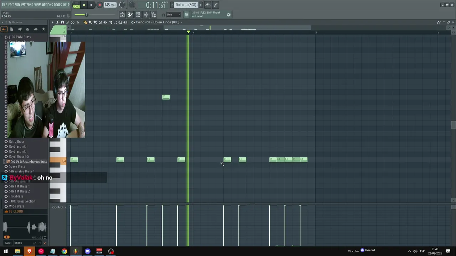Click the E4 piano key

tap(58, 161)
